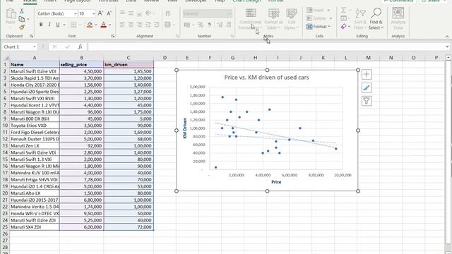Click Decrease Decimal icon
The image size is (452, 254).
229,25
